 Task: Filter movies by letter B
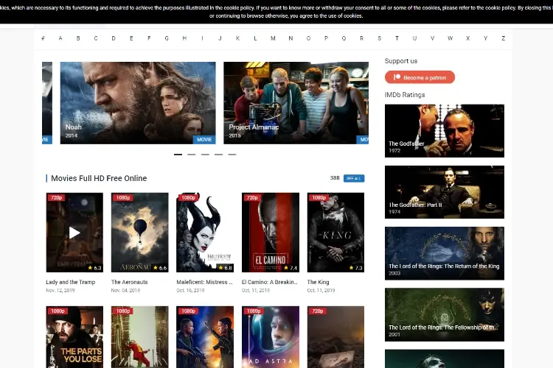(x=78, y=38)
